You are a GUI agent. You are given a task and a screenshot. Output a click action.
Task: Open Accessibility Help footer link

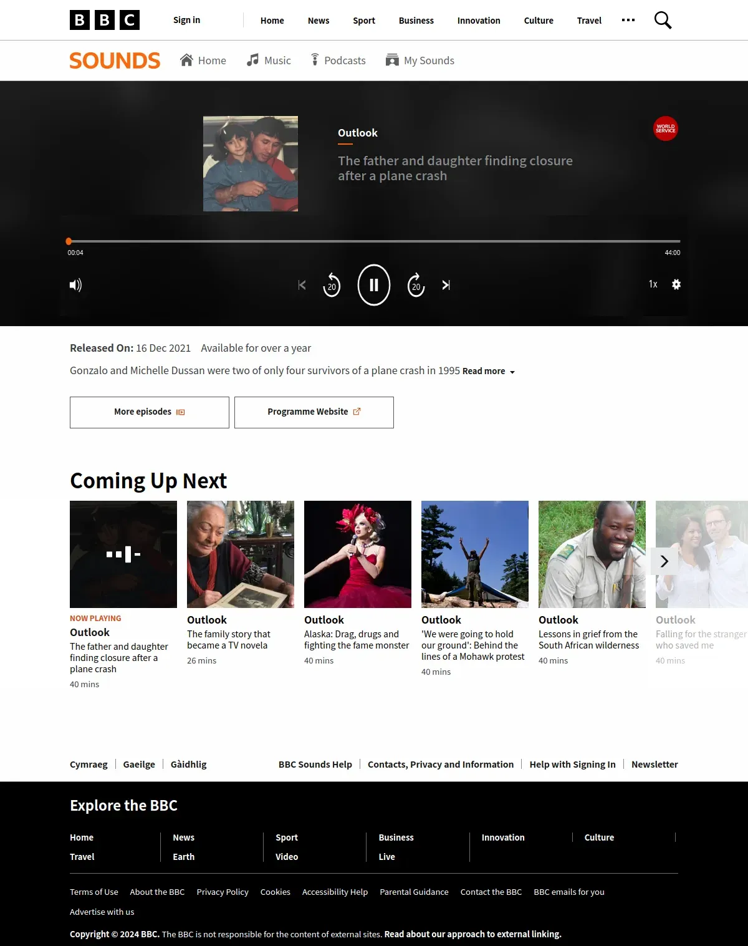[335, 892]
